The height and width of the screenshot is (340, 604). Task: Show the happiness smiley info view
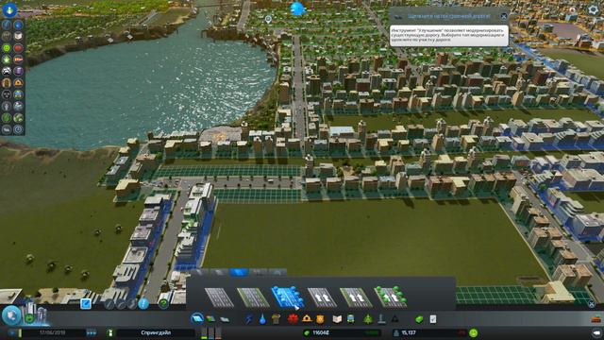point(7,48)
